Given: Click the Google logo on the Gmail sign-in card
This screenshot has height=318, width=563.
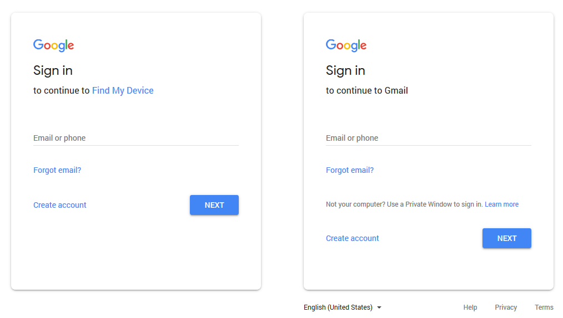Looking at the screenshot, I should (346, 45).
